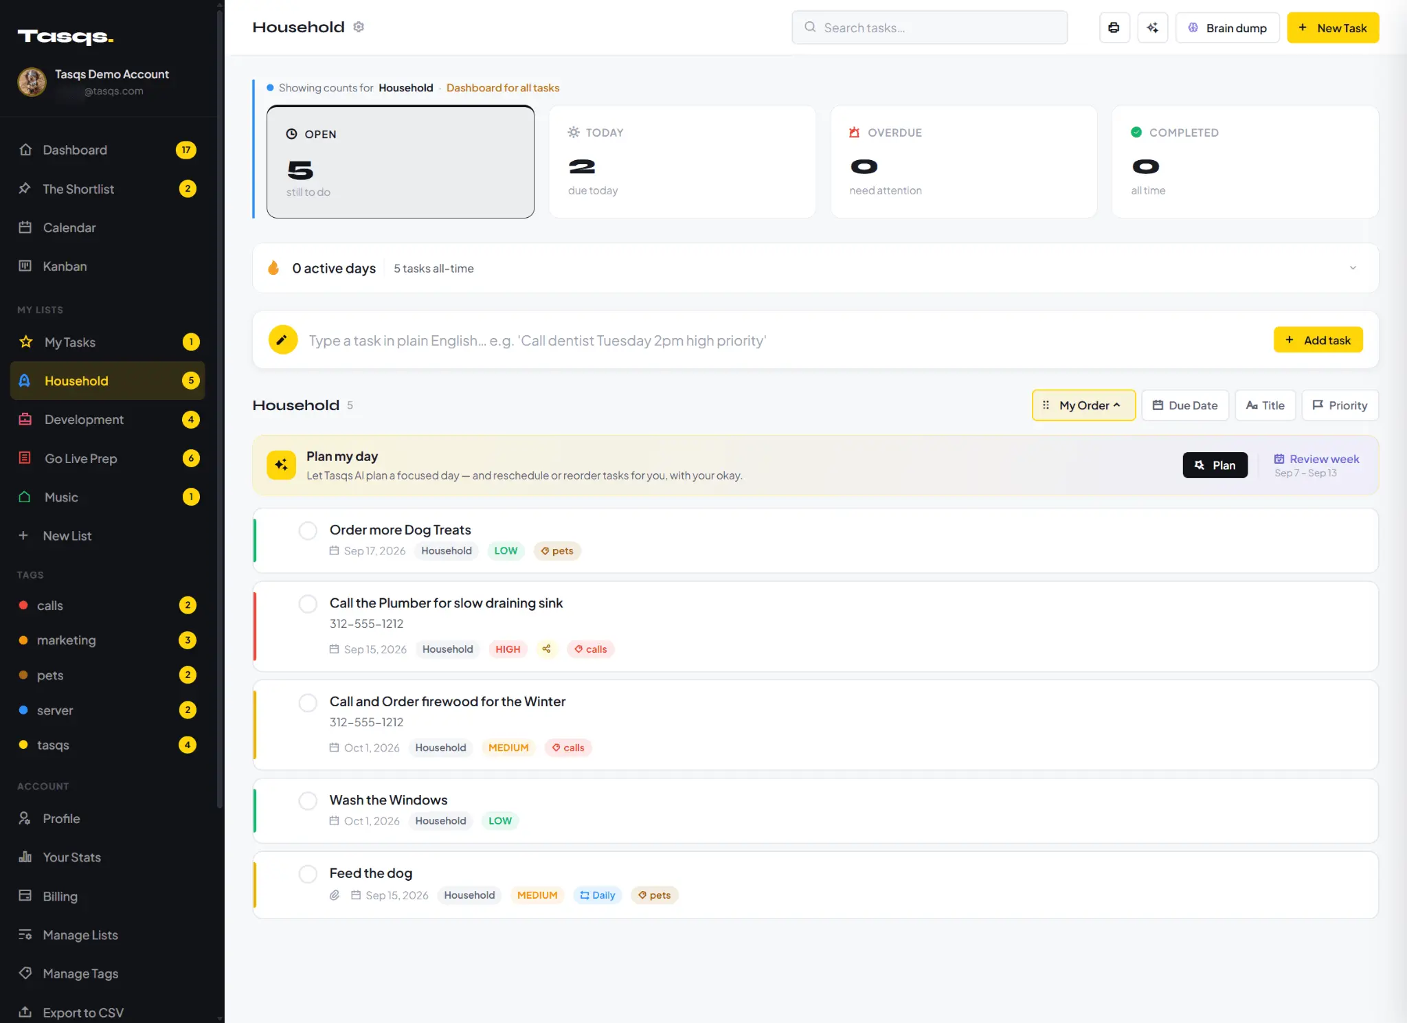
Task: Open The Shortlist in sidebar
Action: point(108,189)
